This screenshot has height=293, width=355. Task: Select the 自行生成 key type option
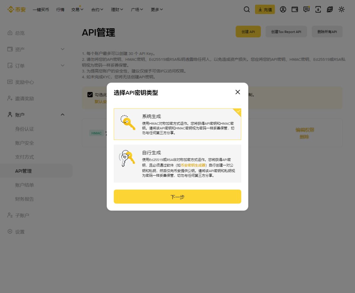[177, 164]
